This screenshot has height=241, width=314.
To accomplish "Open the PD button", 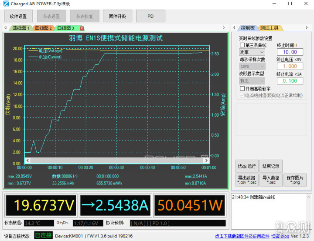I will coord(150,16).
